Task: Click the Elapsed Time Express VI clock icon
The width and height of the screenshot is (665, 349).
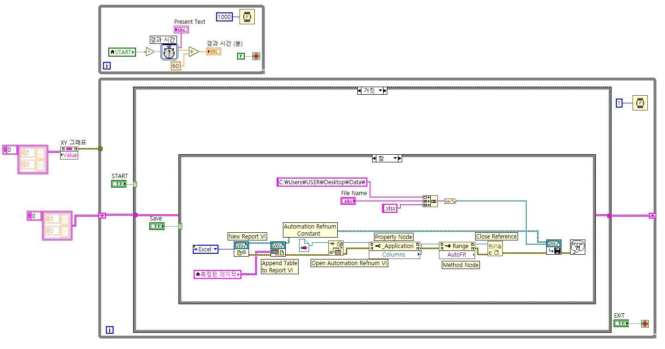Action: tap(169, 52)
